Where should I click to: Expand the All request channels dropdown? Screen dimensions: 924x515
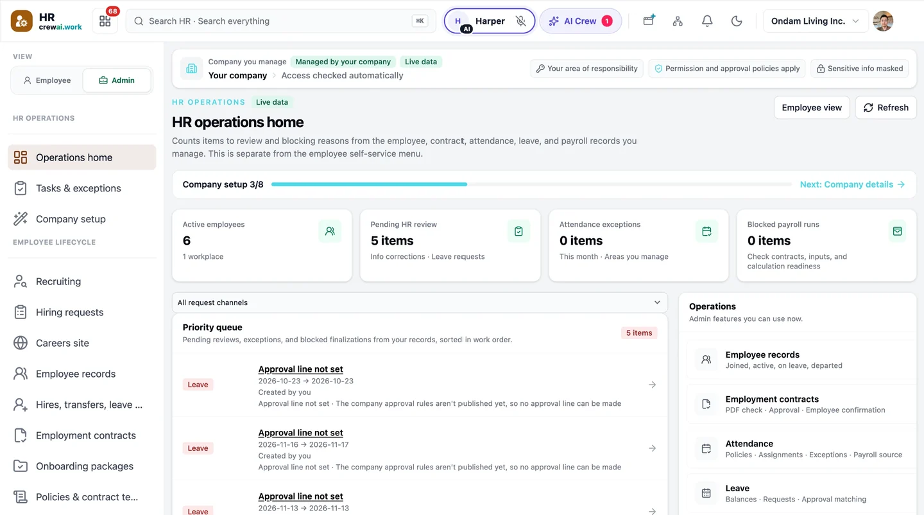(420, 302)
